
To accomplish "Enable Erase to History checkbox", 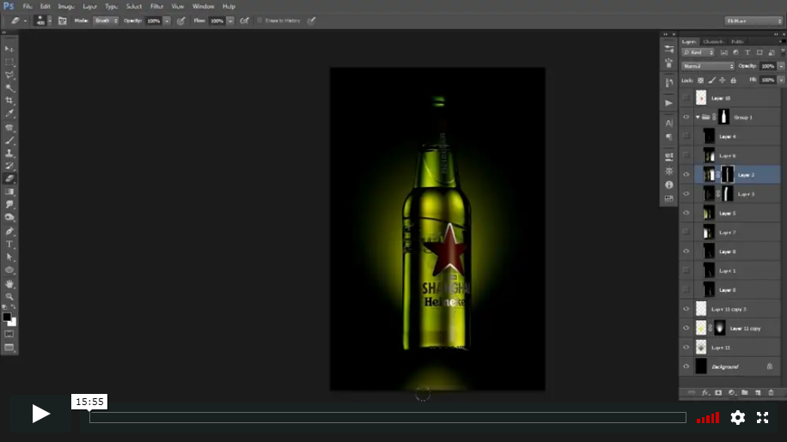I will point(259,21).
